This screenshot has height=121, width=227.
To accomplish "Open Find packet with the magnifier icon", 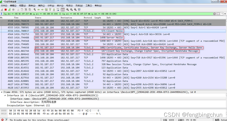I will [x=35, y=10].
